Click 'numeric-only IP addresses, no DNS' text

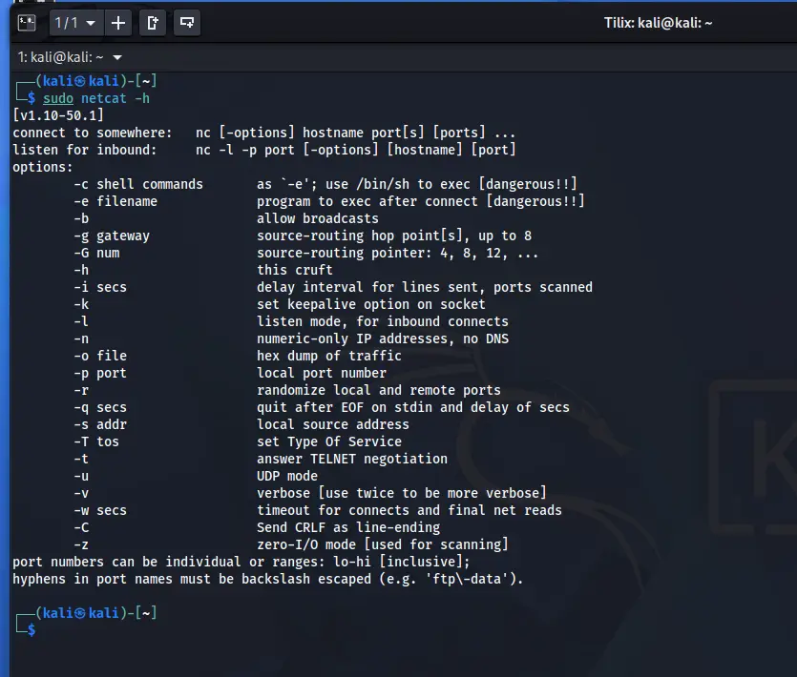click(x=382, y=338)
